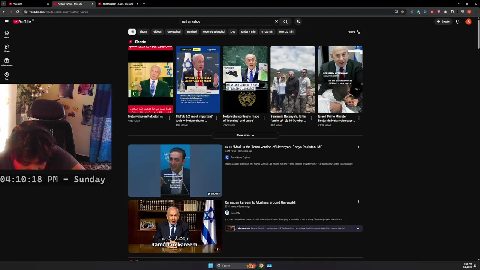The height and width of the screenshot is (270, 480).
Task: Select the Unwatched filter chip
Action: (174, 32)
